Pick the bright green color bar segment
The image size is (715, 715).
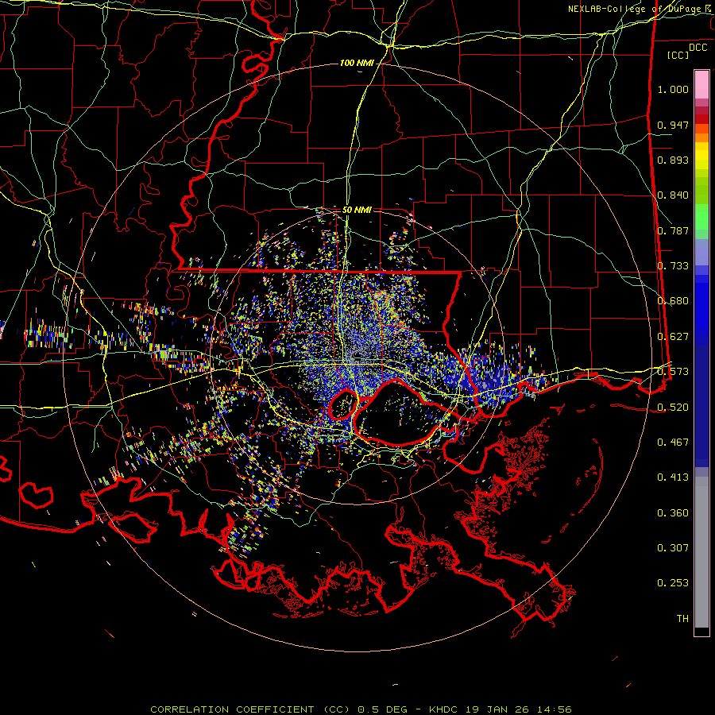point(701,217)
